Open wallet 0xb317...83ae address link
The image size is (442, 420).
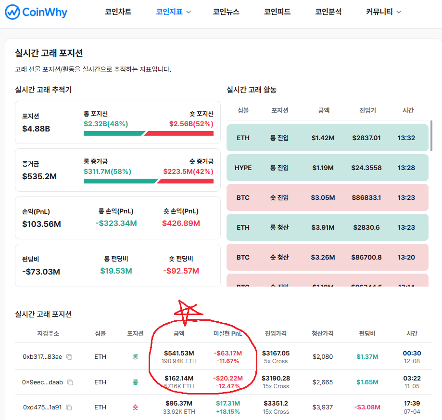point(42,357)
